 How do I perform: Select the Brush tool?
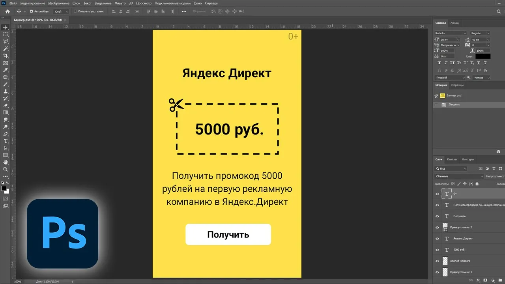coord(6,84)
